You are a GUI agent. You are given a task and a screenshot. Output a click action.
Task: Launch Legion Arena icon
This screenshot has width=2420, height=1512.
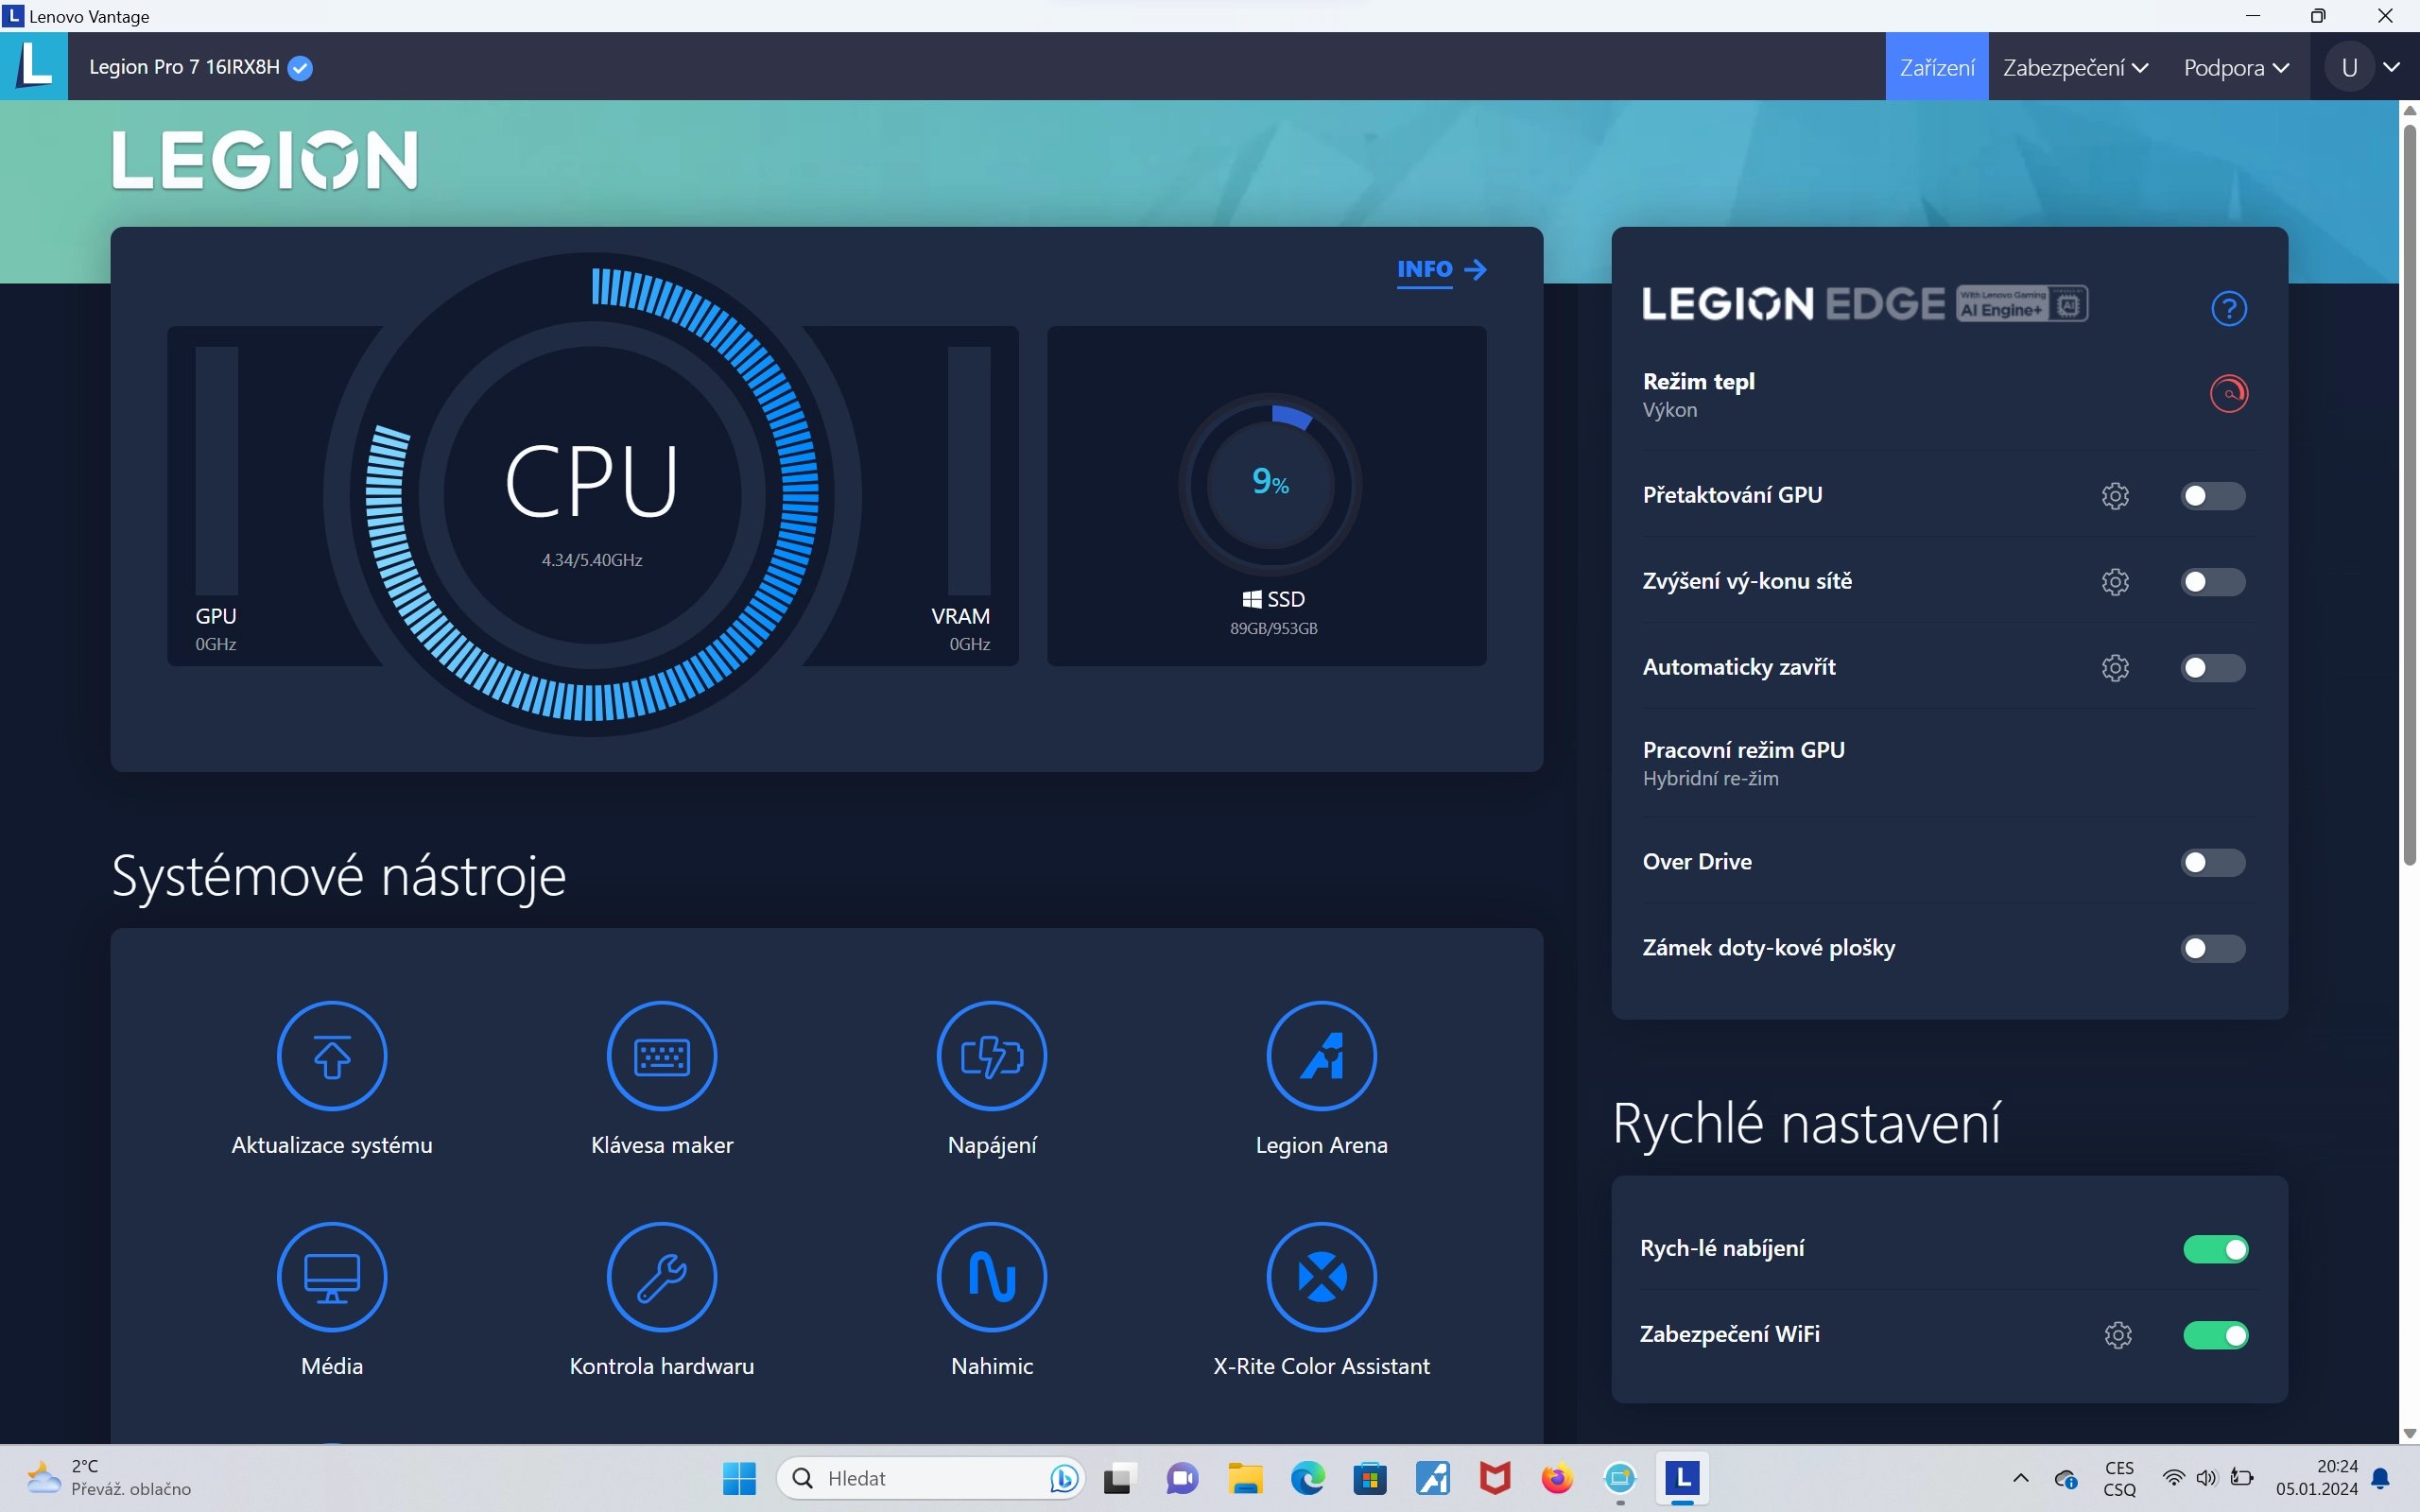(x=1321, y=1055)
